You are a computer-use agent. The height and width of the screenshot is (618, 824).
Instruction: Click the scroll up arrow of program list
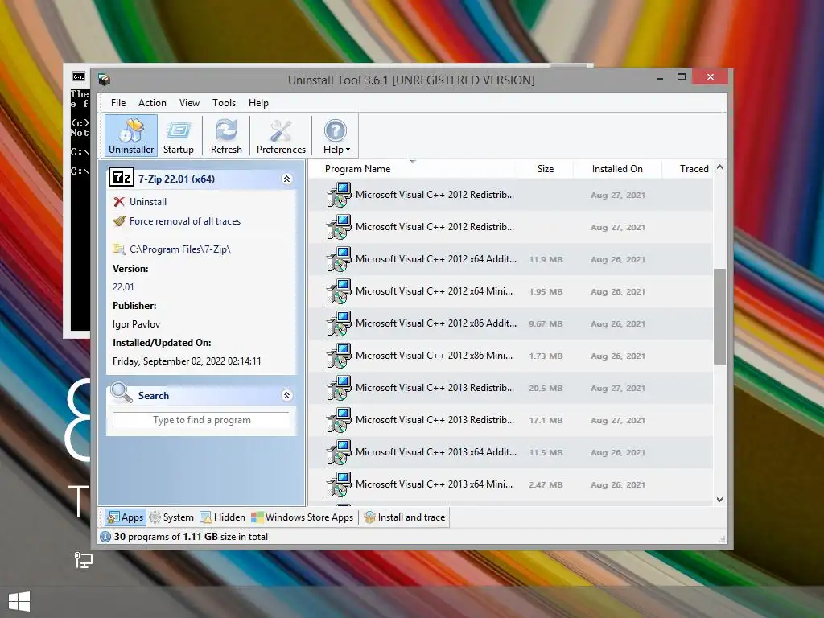(719, 167)
